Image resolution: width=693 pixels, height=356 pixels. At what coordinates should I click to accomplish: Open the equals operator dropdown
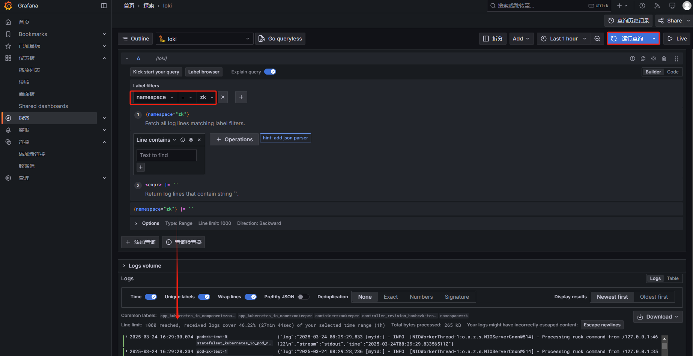(187, 97)
